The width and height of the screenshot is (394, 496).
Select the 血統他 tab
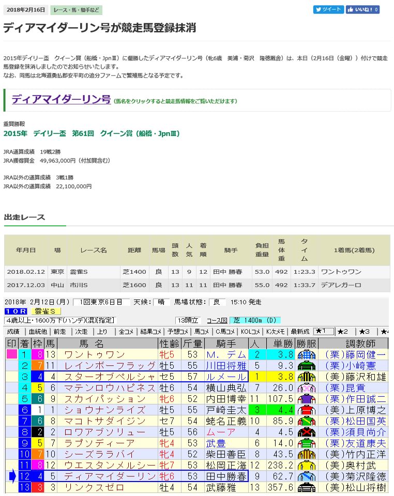tap(38, 331)
